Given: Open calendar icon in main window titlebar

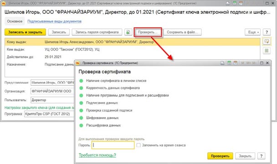Looking at the screenshot, I should 241,3.
